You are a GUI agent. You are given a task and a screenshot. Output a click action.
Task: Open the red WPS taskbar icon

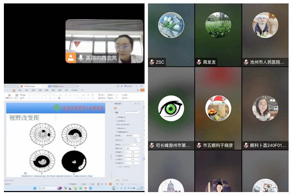pyautogui.click(x=86, y=188)
